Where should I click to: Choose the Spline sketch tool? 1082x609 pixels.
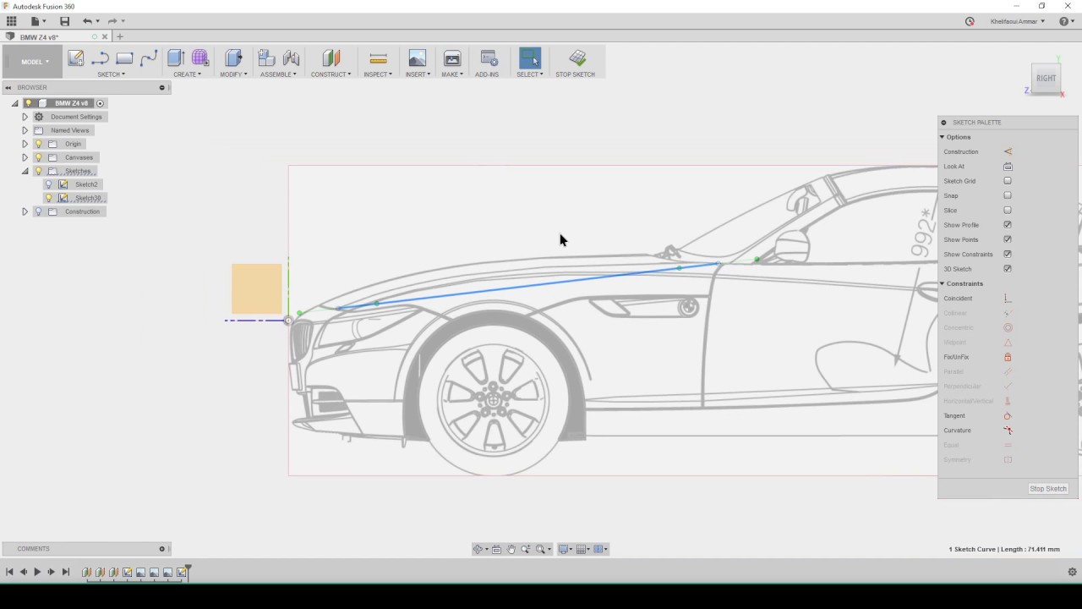[149, 58]
